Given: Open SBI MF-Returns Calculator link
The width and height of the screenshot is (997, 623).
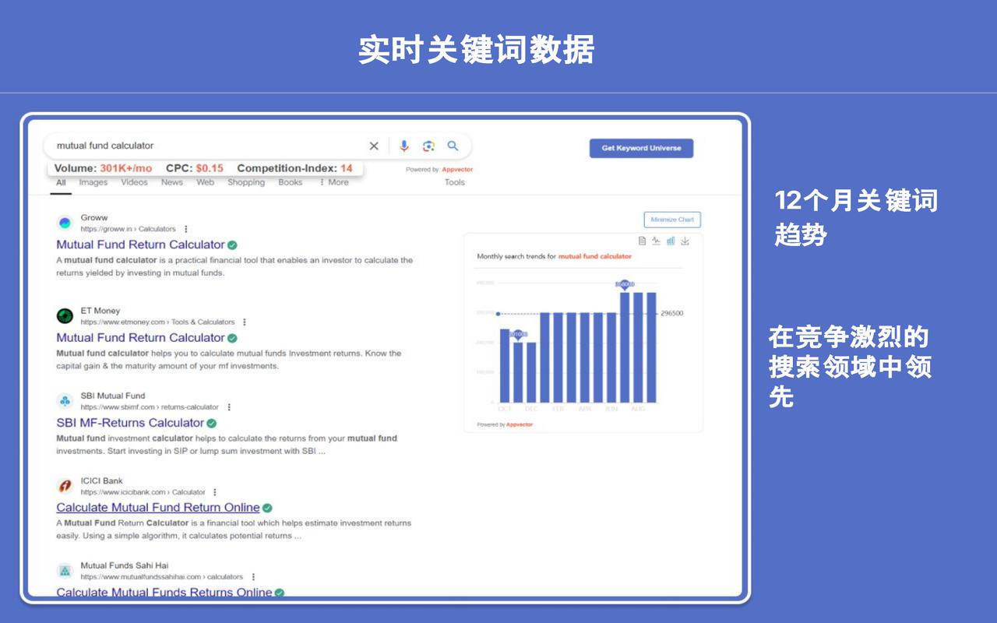Looking at the screenshot, I should click(130, 423).
